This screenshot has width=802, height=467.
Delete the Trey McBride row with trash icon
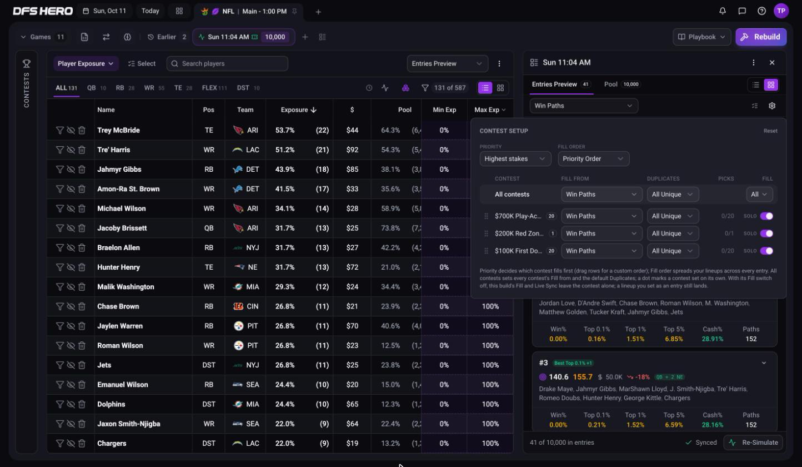click(82, 130)
